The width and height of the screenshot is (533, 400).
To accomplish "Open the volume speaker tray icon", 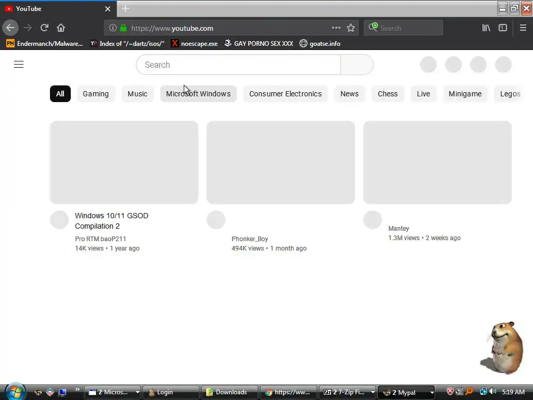I will pos(493,392).
